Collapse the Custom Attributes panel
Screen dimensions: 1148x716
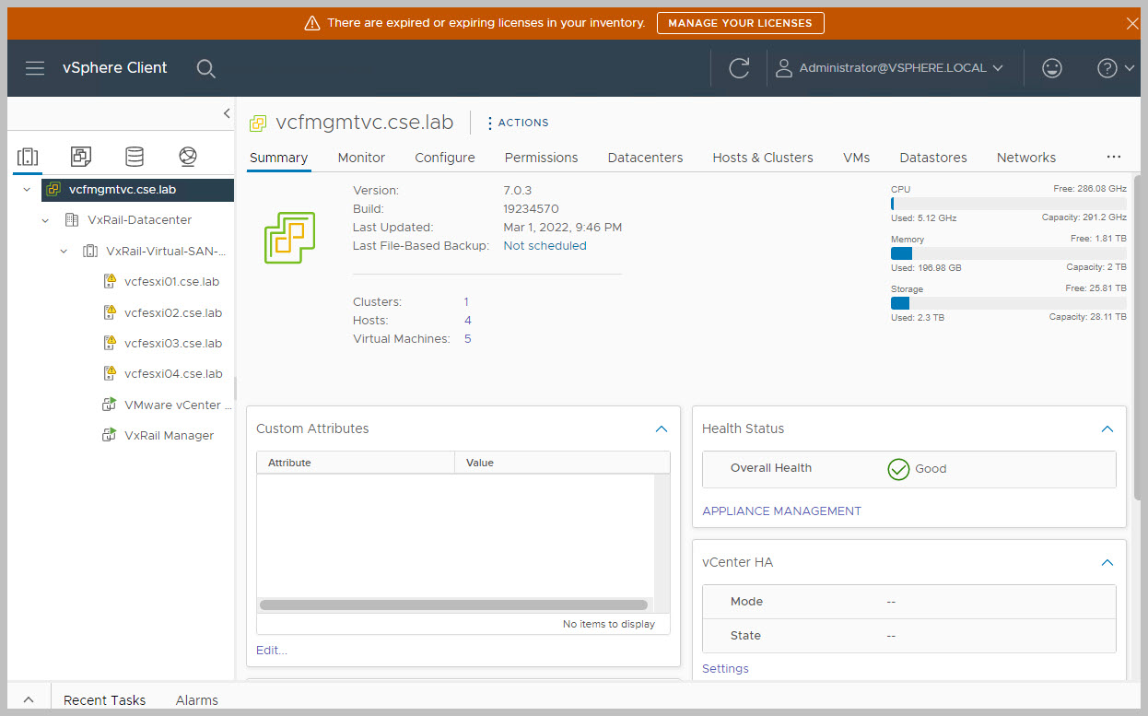661,428
